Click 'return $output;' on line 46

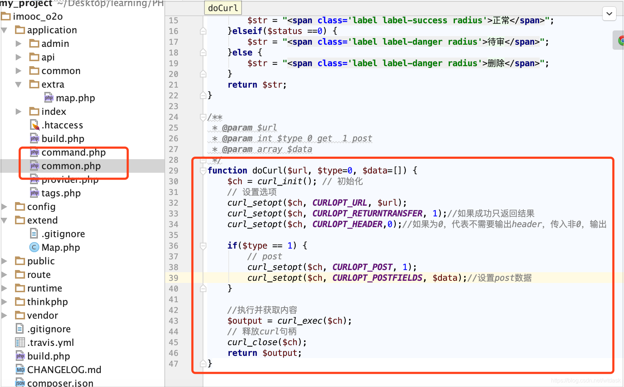click(x=265, y=353)
